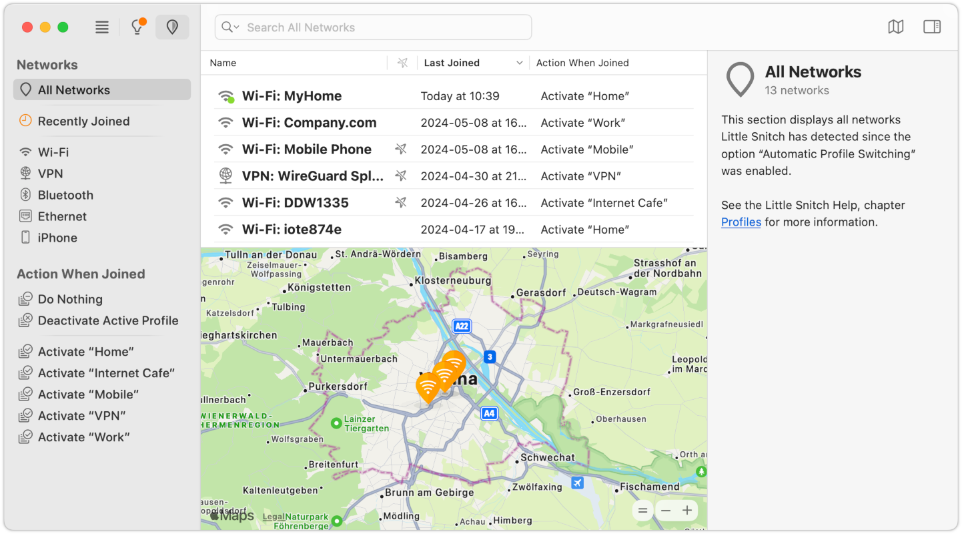This screenshot has width=962, height=534.
Task: Type in Search All Networks field
Action: point(373,27)
